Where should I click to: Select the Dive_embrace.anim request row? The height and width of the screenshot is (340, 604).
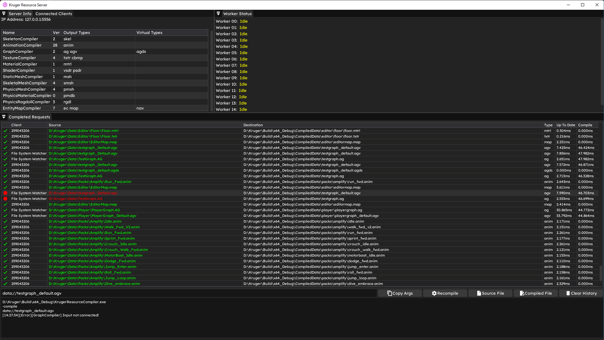pos(94,284)
